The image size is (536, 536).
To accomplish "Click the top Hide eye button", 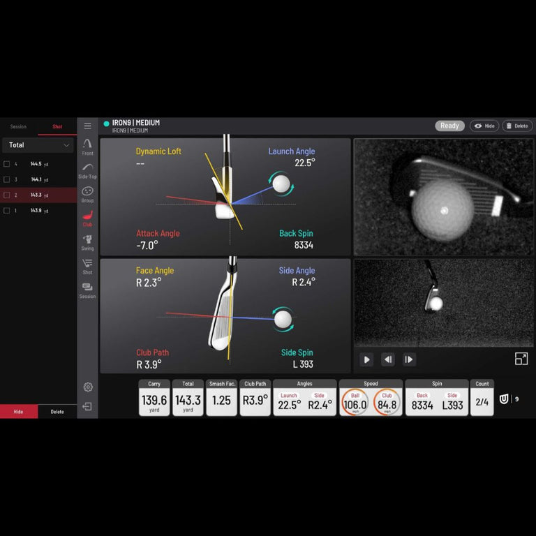I will tap(484, 126).
